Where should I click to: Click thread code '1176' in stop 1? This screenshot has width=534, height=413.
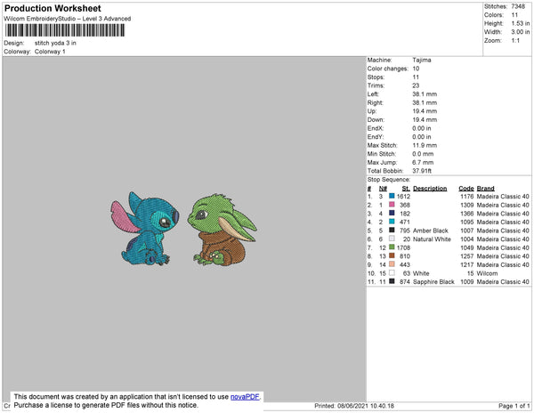point(466,197)
